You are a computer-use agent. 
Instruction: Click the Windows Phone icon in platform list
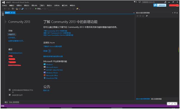(44, 72)
